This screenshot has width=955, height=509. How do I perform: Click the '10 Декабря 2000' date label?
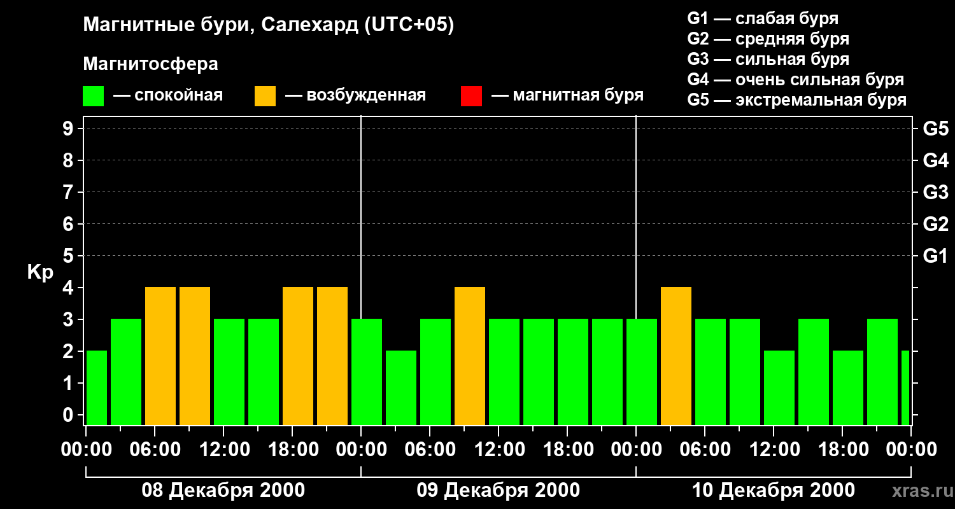click(773, 491)
